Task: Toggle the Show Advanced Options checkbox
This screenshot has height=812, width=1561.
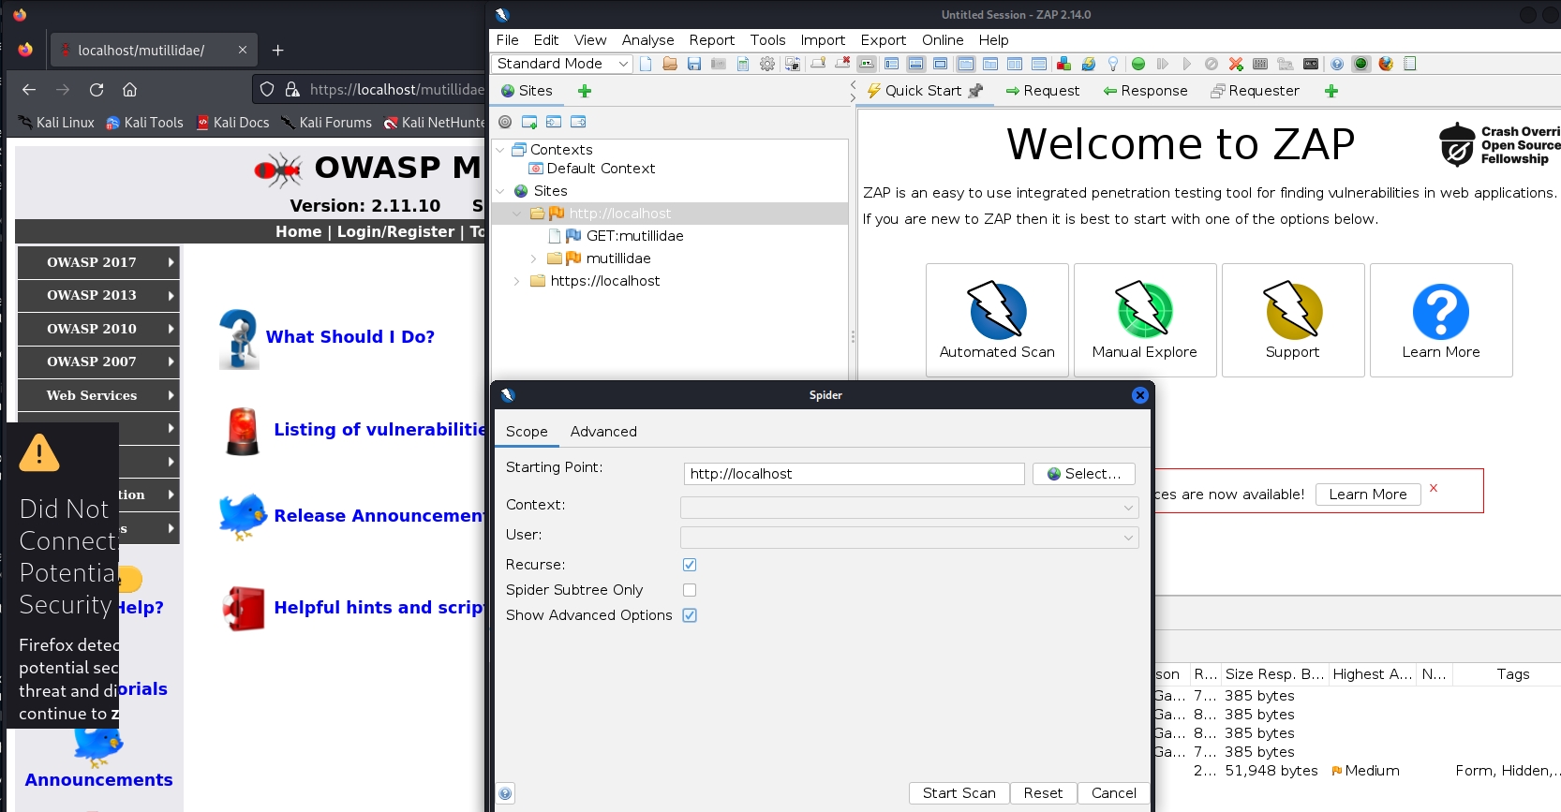Action: click(x=690, y=615)
